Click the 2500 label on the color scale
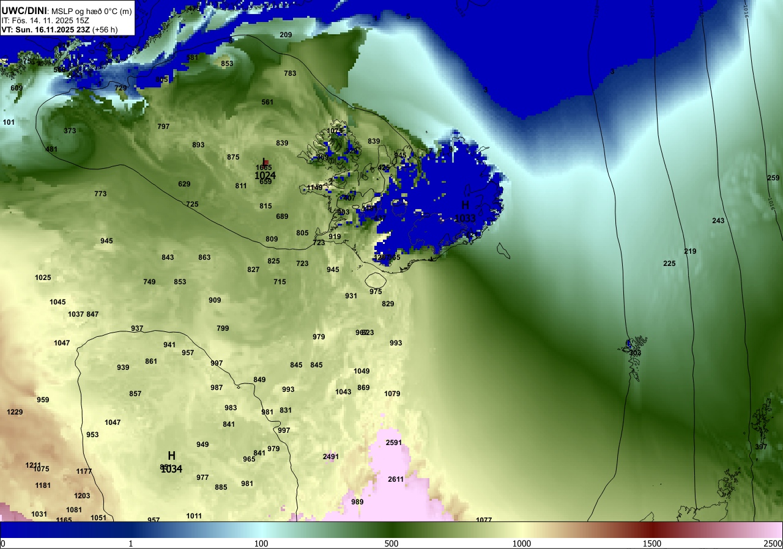Screen dimensions: 783x549 (x=773, y=543)
